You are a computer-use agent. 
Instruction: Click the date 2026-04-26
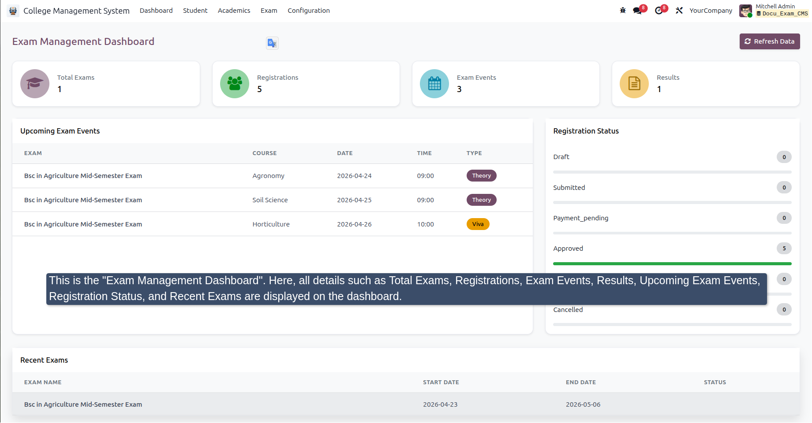[354, 224]
